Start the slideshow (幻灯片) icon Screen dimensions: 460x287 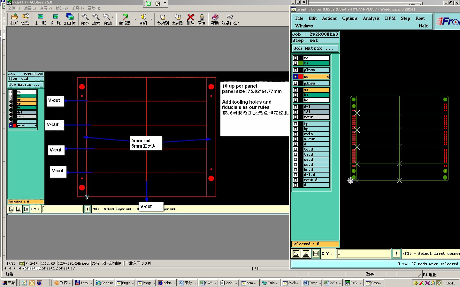(x=70, y=19)
